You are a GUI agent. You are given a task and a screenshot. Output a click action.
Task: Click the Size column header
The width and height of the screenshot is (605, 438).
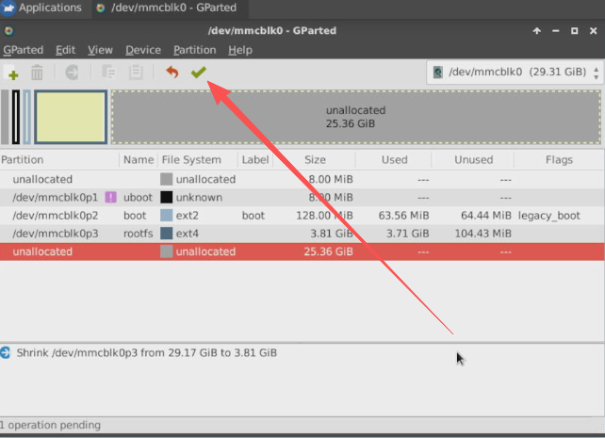(315, 159)
